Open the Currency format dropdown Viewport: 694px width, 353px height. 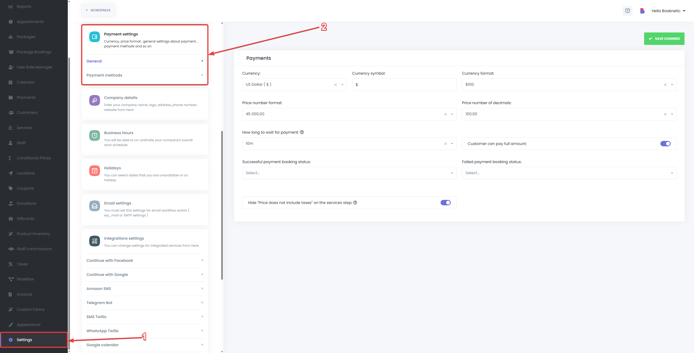(x=569, y=85)
